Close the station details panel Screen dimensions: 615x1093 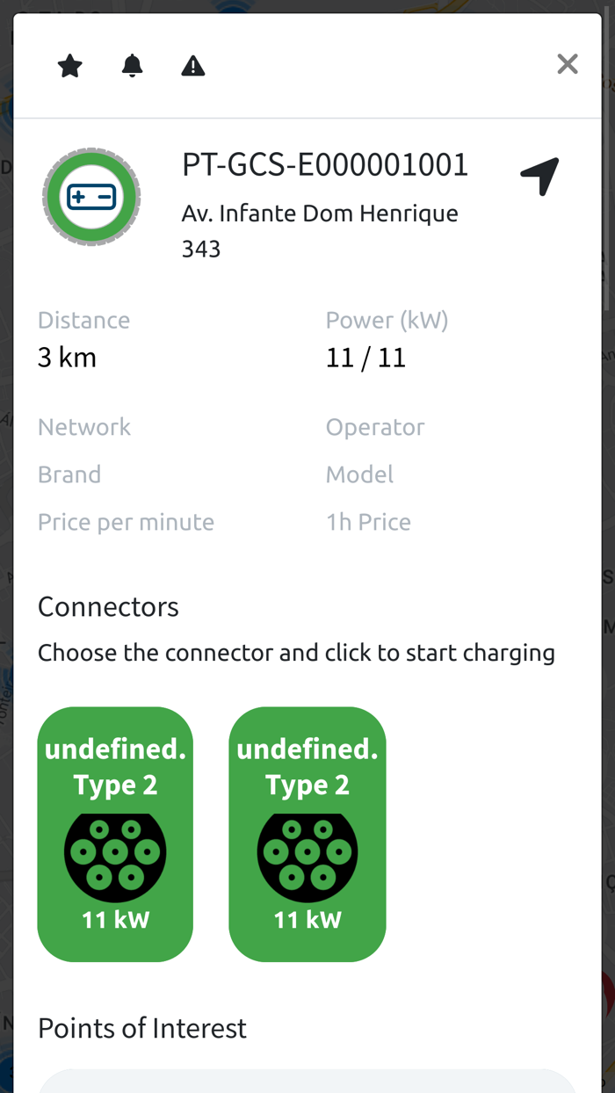567,63
